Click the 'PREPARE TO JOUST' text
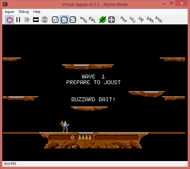The width and height of the screenshot is (190, 169). [x=93, y=82]
